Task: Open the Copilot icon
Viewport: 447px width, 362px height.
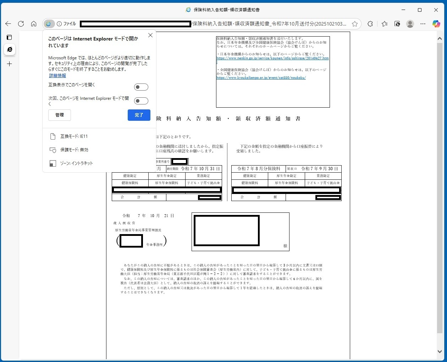Action: pos(436,24)
